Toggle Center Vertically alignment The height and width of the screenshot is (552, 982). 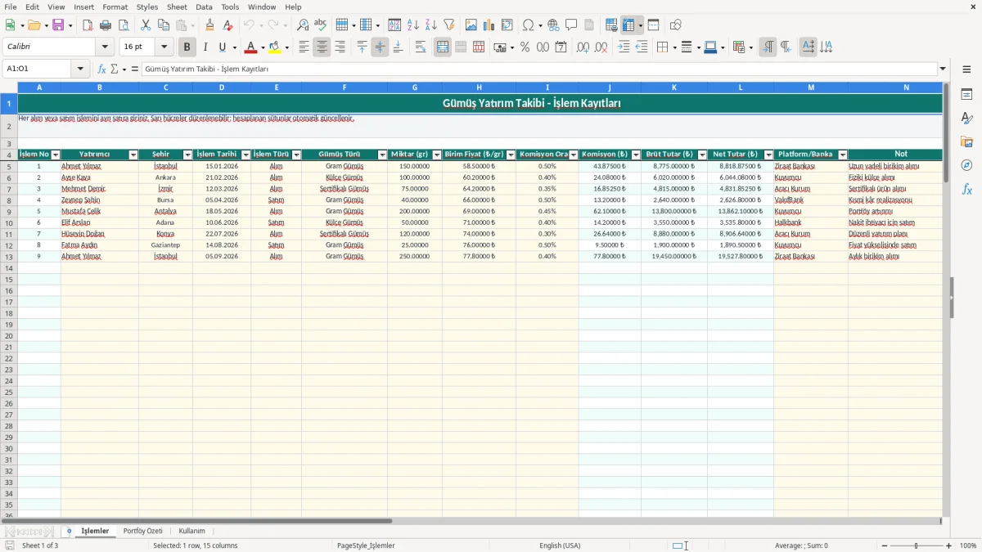380,47
